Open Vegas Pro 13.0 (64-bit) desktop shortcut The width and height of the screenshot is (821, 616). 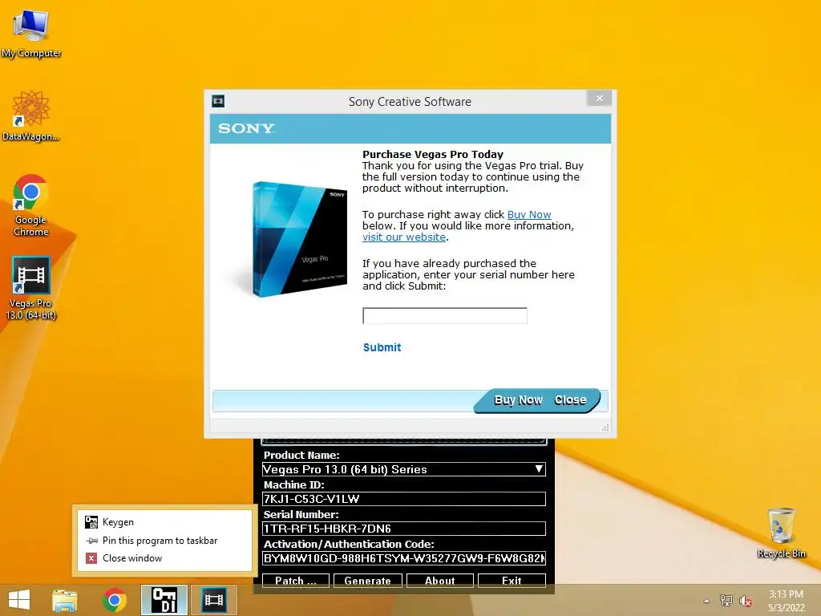click(31, 288)
